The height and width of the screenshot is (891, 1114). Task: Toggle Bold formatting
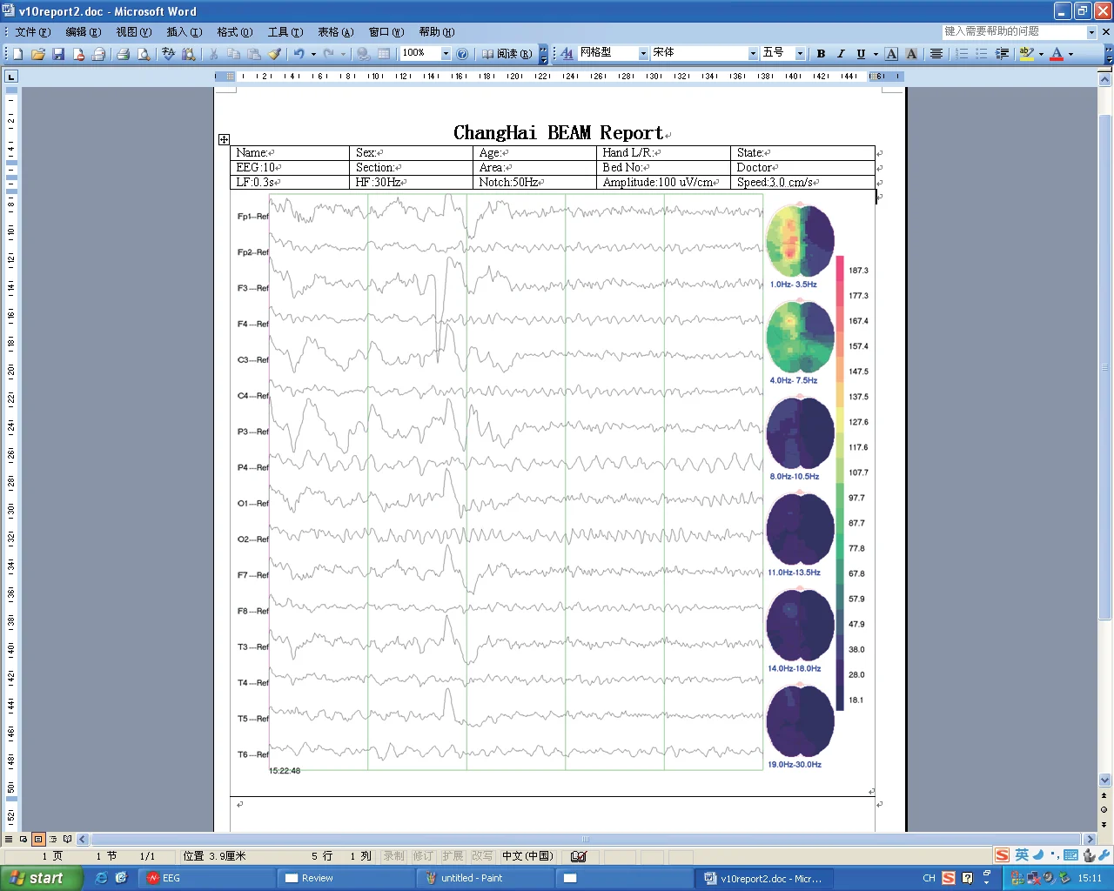(x=821, y=54)
